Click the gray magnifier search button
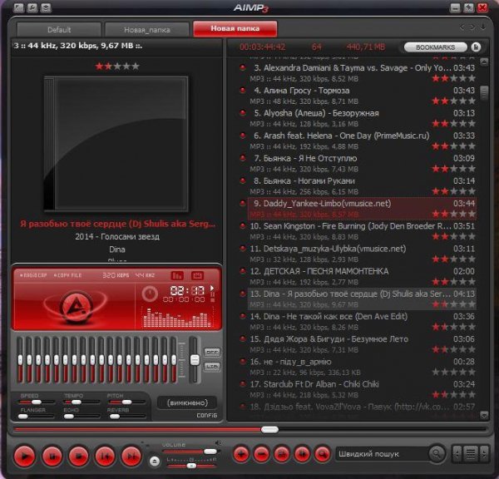Image resolution: width=499 pixels, height=479 pixels. [437, 453]
